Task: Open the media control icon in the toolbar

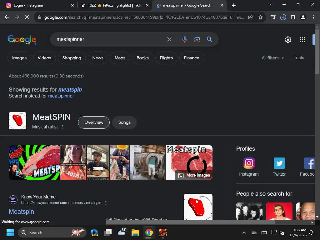Action: click(x=273, y=17)
